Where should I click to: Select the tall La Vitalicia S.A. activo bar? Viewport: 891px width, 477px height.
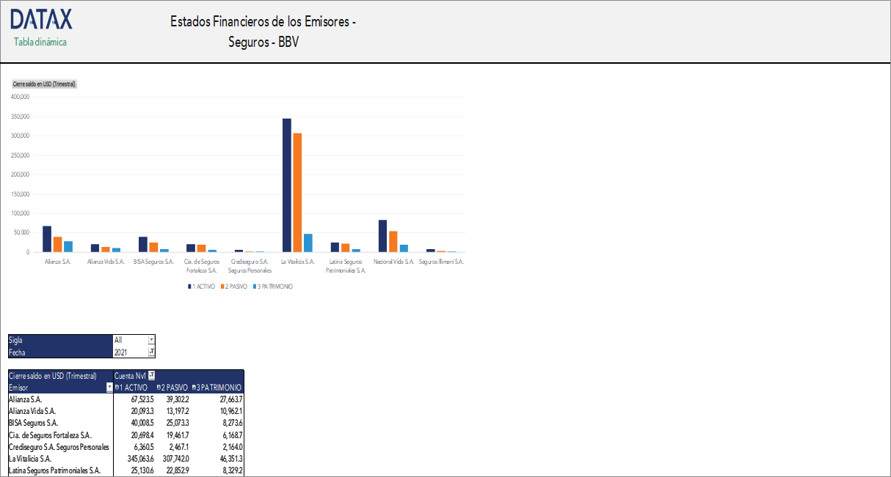coord(286,183)
